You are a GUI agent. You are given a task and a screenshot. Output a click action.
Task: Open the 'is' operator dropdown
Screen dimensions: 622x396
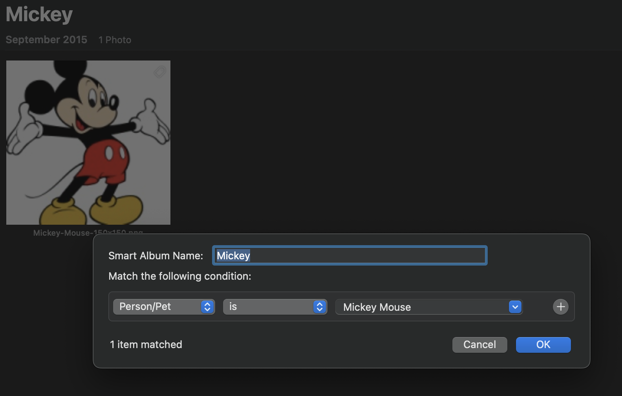tap(275, 307)
